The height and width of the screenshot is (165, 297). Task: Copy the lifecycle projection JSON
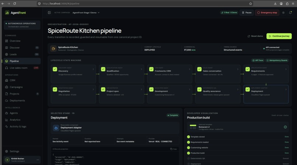[x=173, y=149]
